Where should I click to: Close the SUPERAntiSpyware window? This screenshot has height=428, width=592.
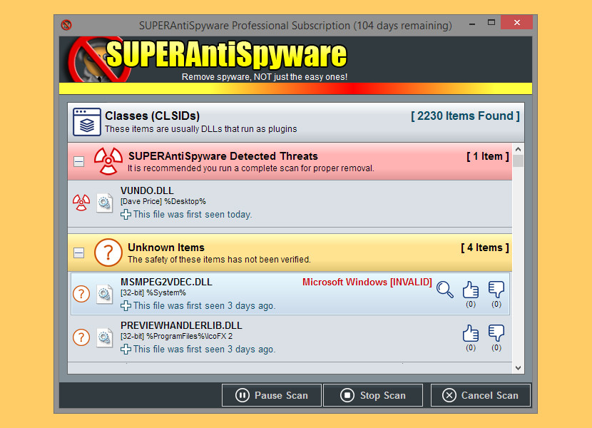[517, 23]
